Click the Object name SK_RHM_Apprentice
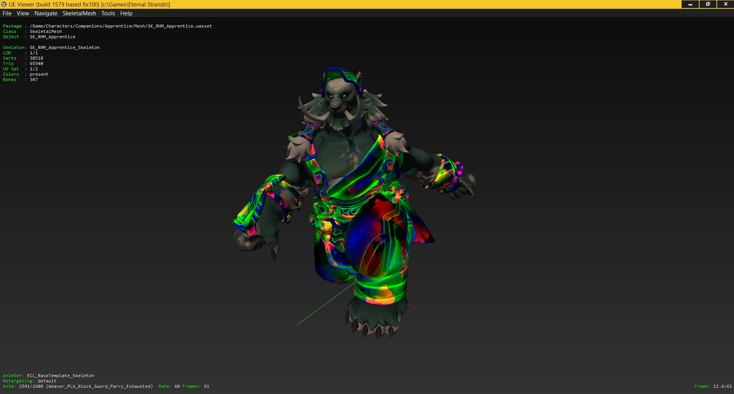This screenshot has width=734, height=394. [52, 37]
